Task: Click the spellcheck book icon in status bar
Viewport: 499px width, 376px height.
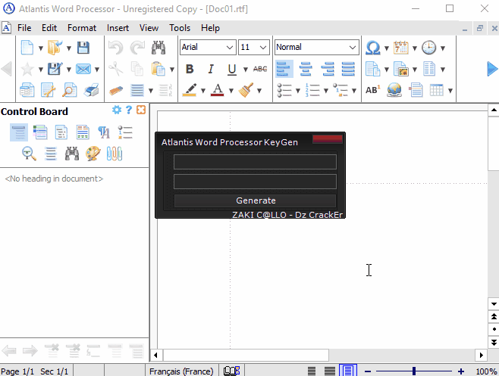Action: [231, 371]
